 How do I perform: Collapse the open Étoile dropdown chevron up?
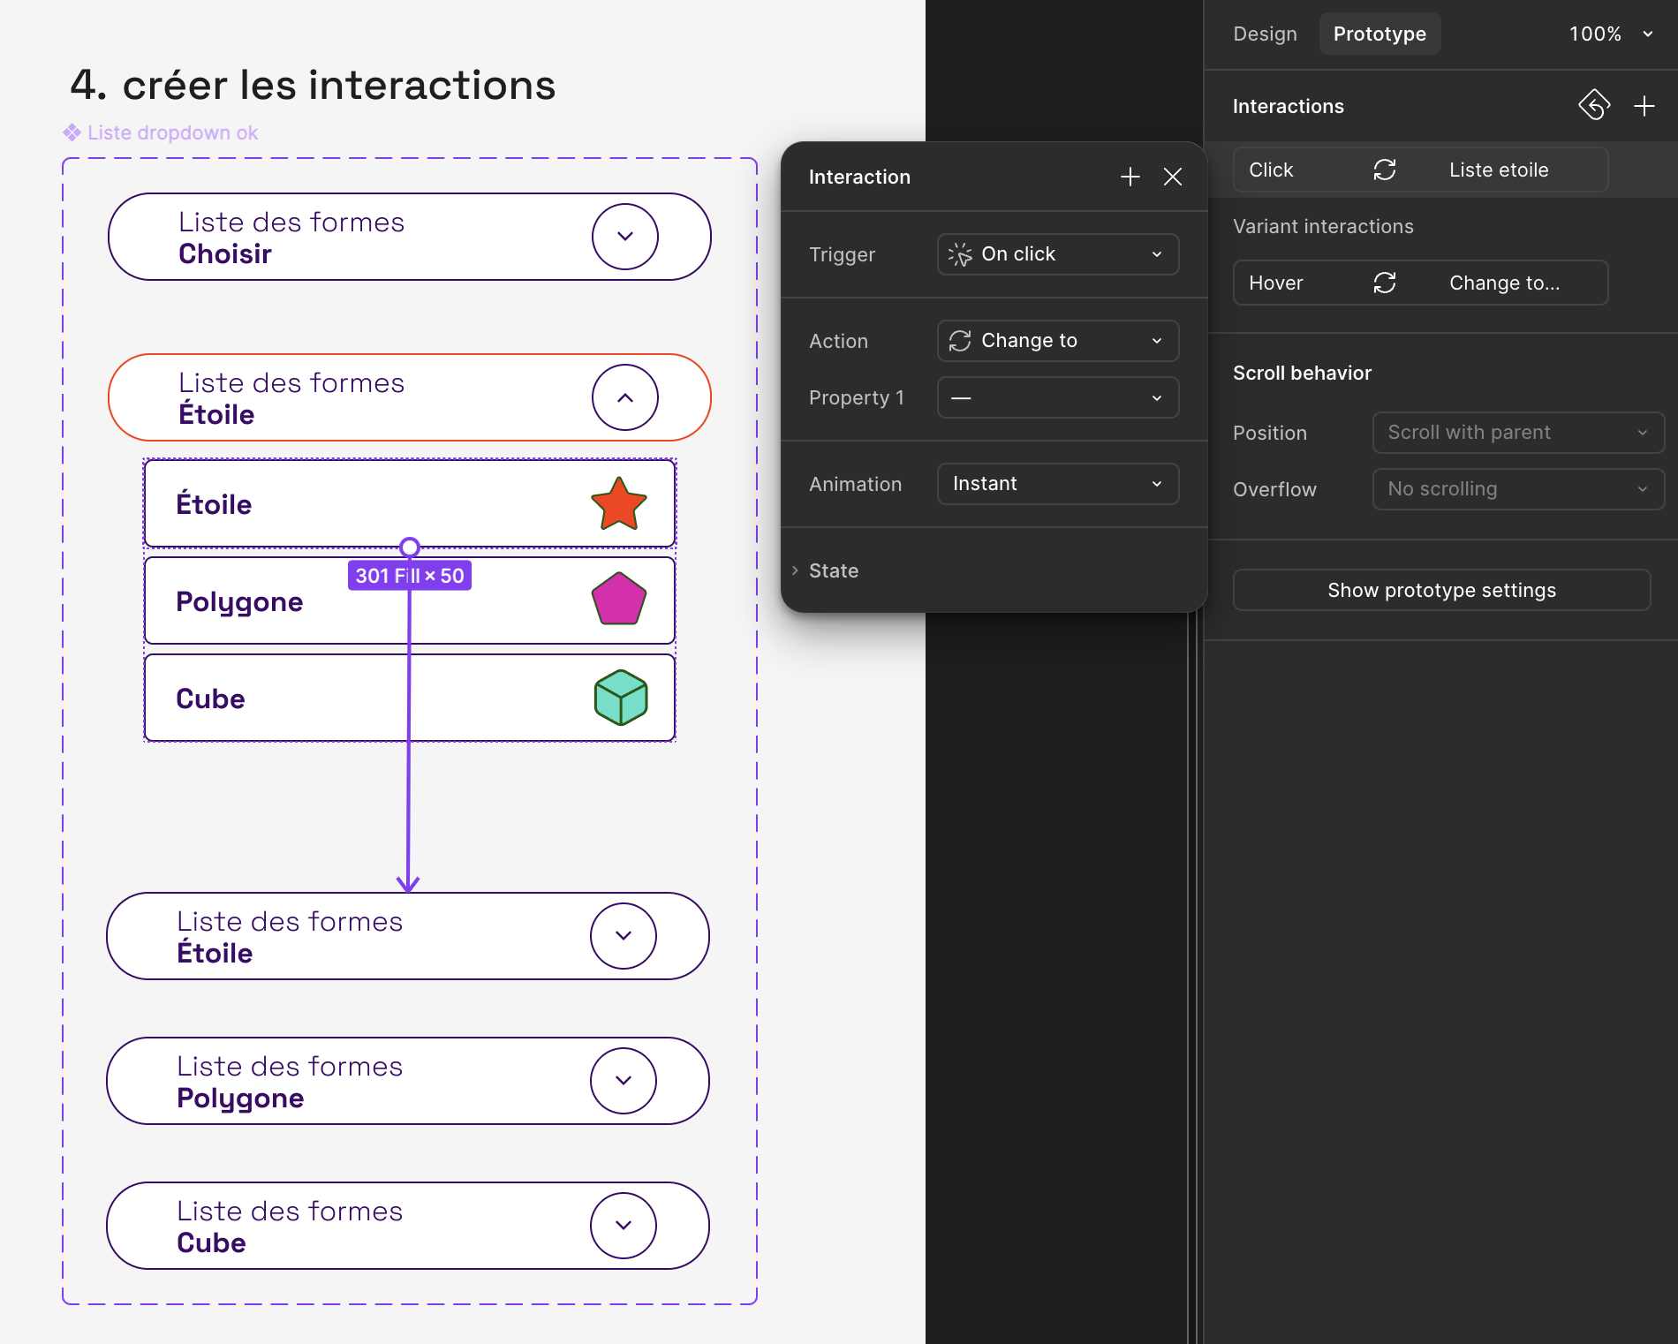[x=624, y=397]
